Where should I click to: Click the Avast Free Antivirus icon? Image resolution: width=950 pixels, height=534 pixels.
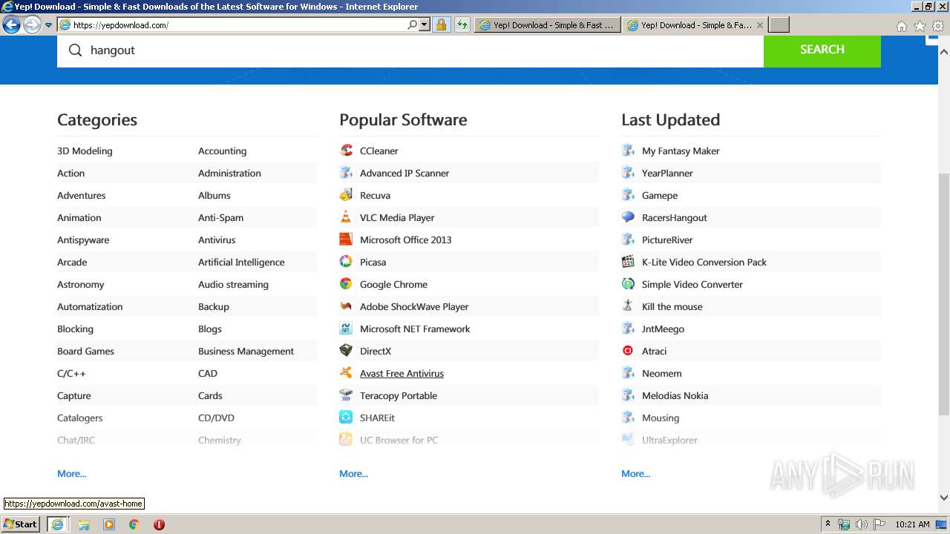coord(346,373)
